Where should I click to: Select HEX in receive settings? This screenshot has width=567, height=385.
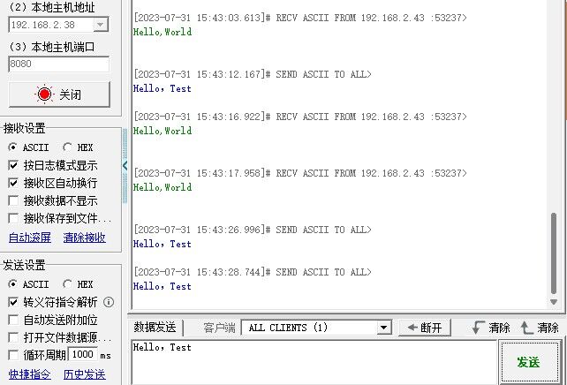(x=68, y=147)
